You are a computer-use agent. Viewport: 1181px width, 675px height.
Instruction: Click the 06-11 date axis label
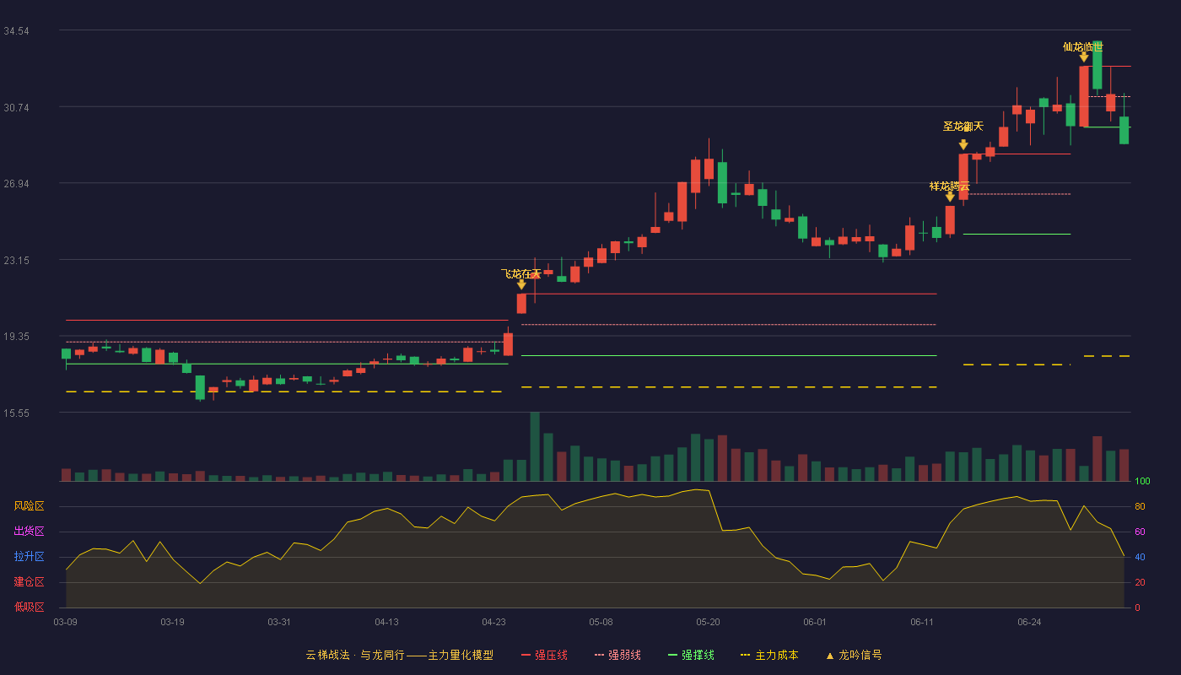(922, 622)
